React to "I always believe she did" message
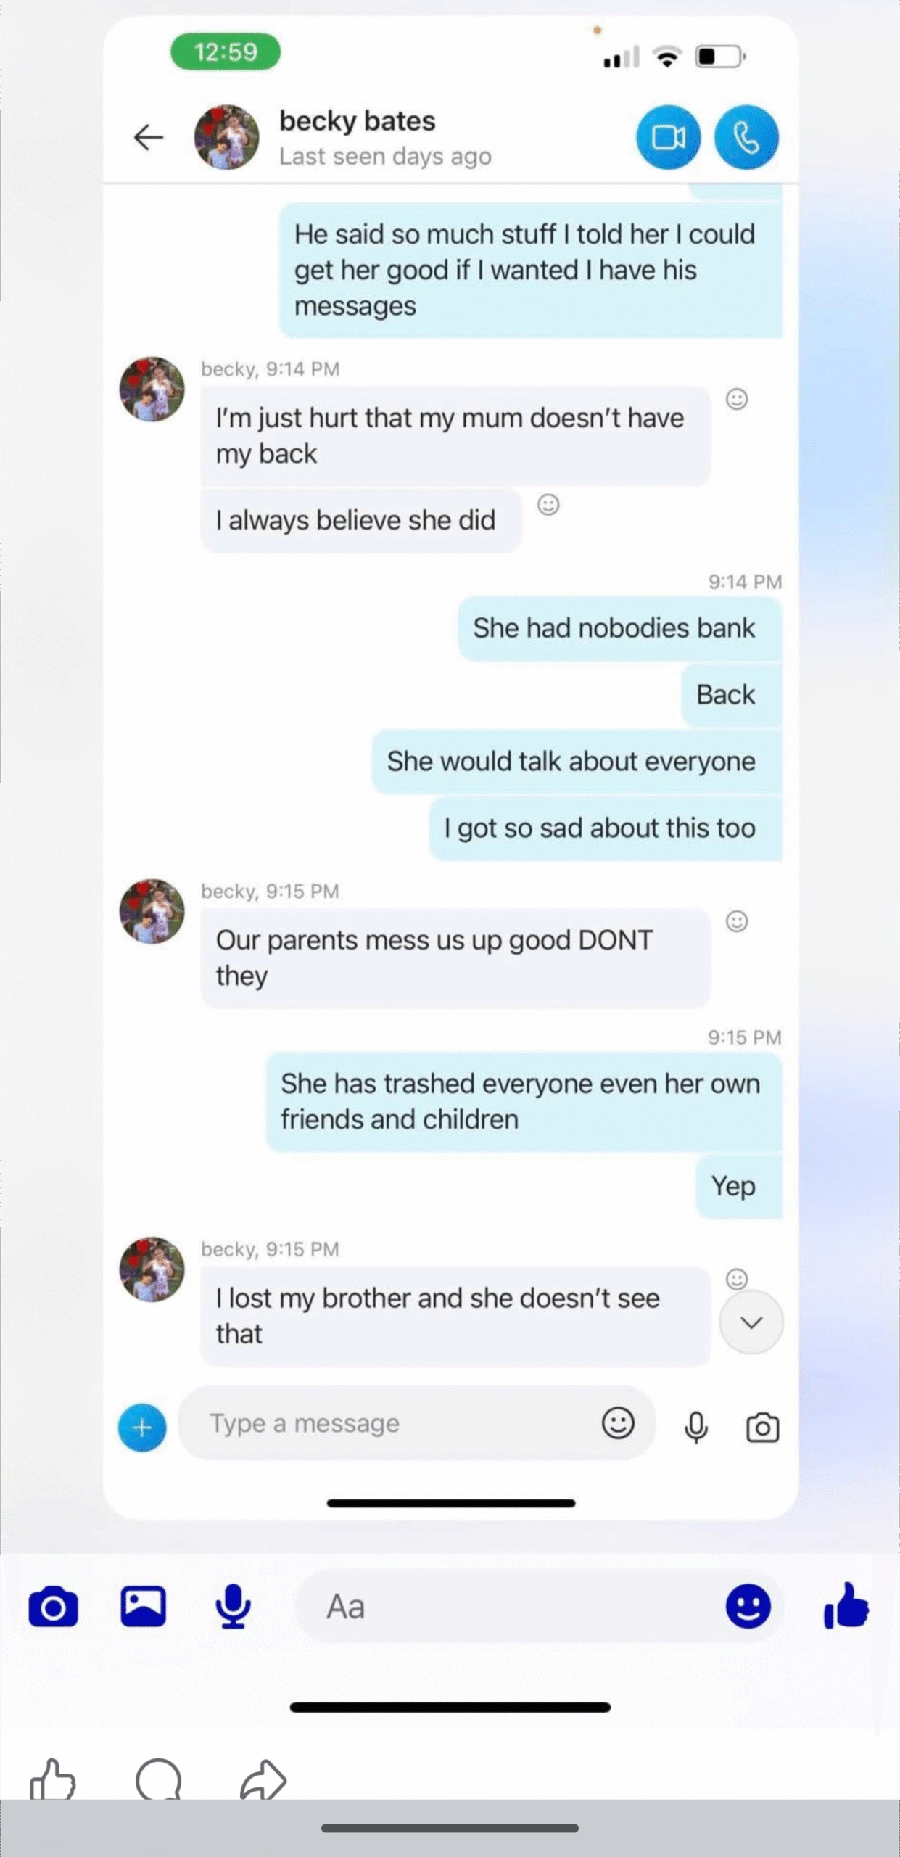This screenshot has height=1857, width=900. coord(548,504)
